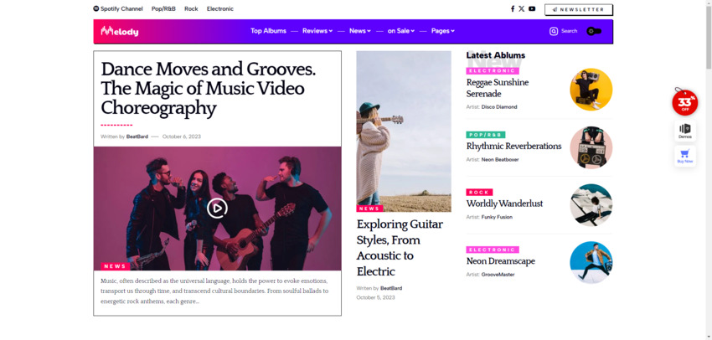Open the Reggae Sunshine Serenade album
This screenshot has width=712, height=340.
pos(498,88)
